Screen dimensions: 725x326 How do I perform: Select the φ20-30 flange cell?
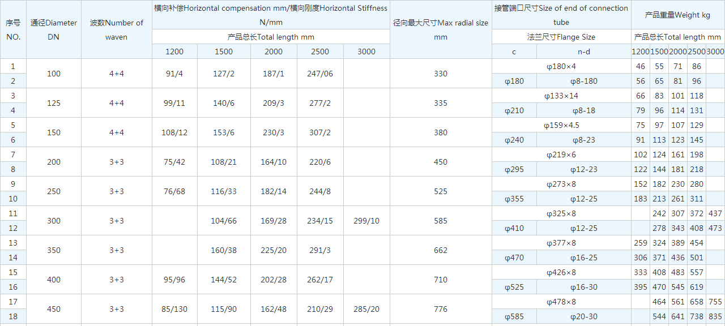(583, 316)
